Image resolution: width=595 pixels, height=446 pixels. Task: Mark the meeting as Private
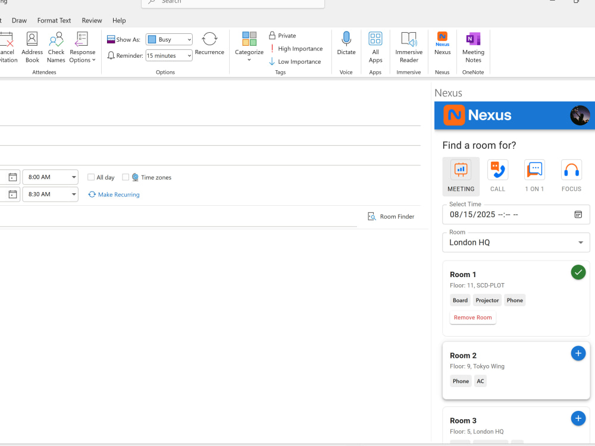(x=282, y=36)
